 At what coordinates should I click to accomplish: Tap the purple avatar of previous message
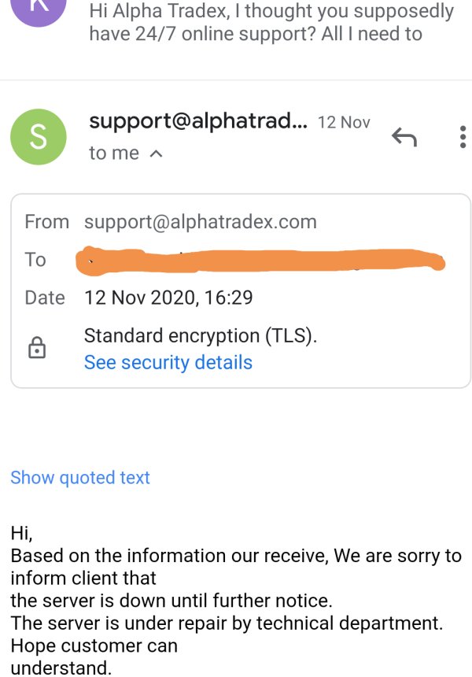[x=39, y=11]
